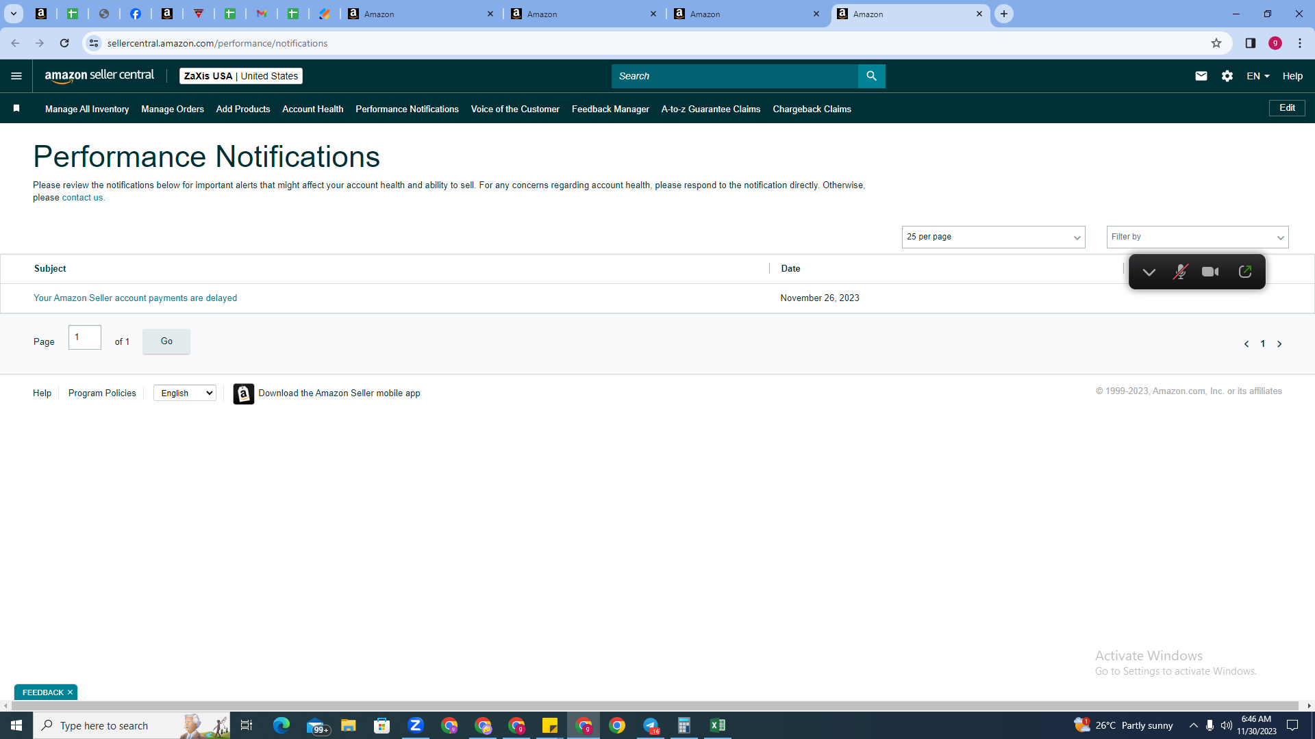Go to Manage Orders
The width and height of the screenshot is (1315, 739).
click(x=173, y=109)
